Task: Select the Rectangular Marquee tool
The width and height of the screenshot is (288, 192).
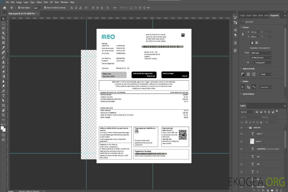Action: pyautogui.click(x=3, y=23)
